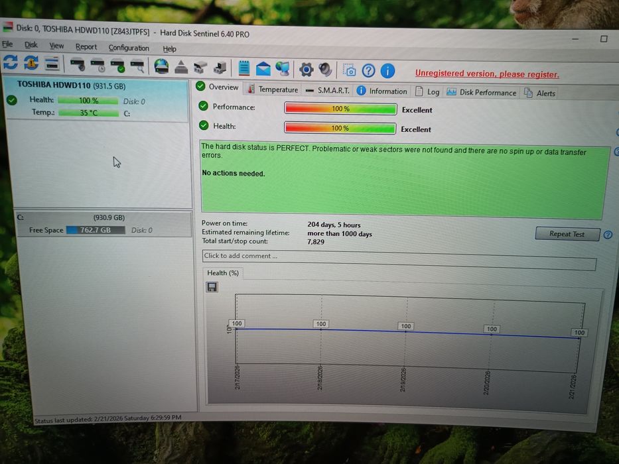Viewport: 619px width, 464px height.
Task: Click the disk list panel icon
Action: [x=52, y=64]
